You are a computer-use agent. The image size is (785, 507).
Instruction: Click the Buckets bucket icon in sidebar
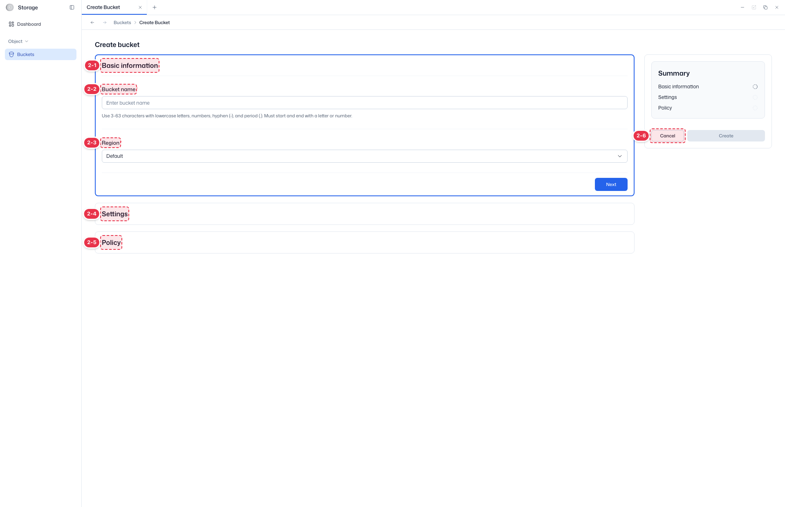11,54
